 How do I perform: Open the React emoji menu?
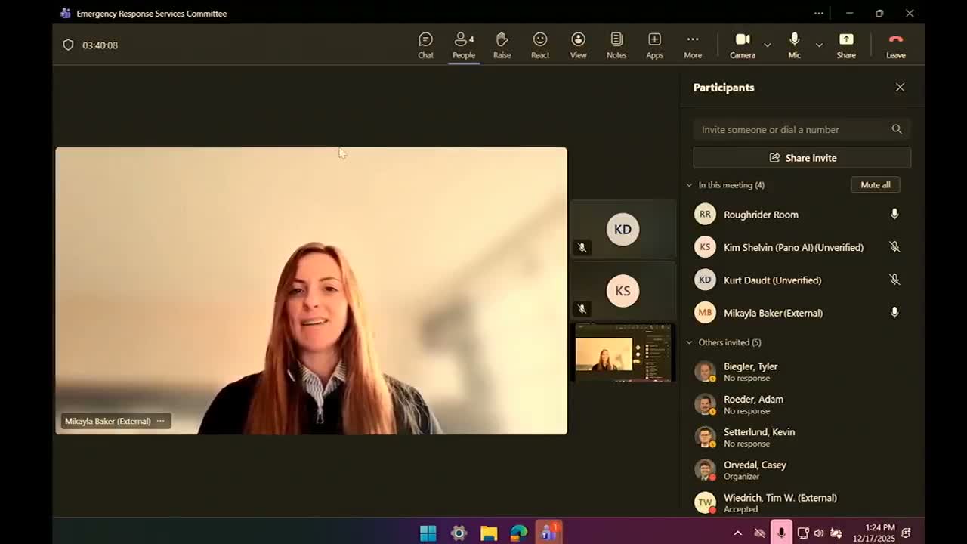(x=539, y=45)
